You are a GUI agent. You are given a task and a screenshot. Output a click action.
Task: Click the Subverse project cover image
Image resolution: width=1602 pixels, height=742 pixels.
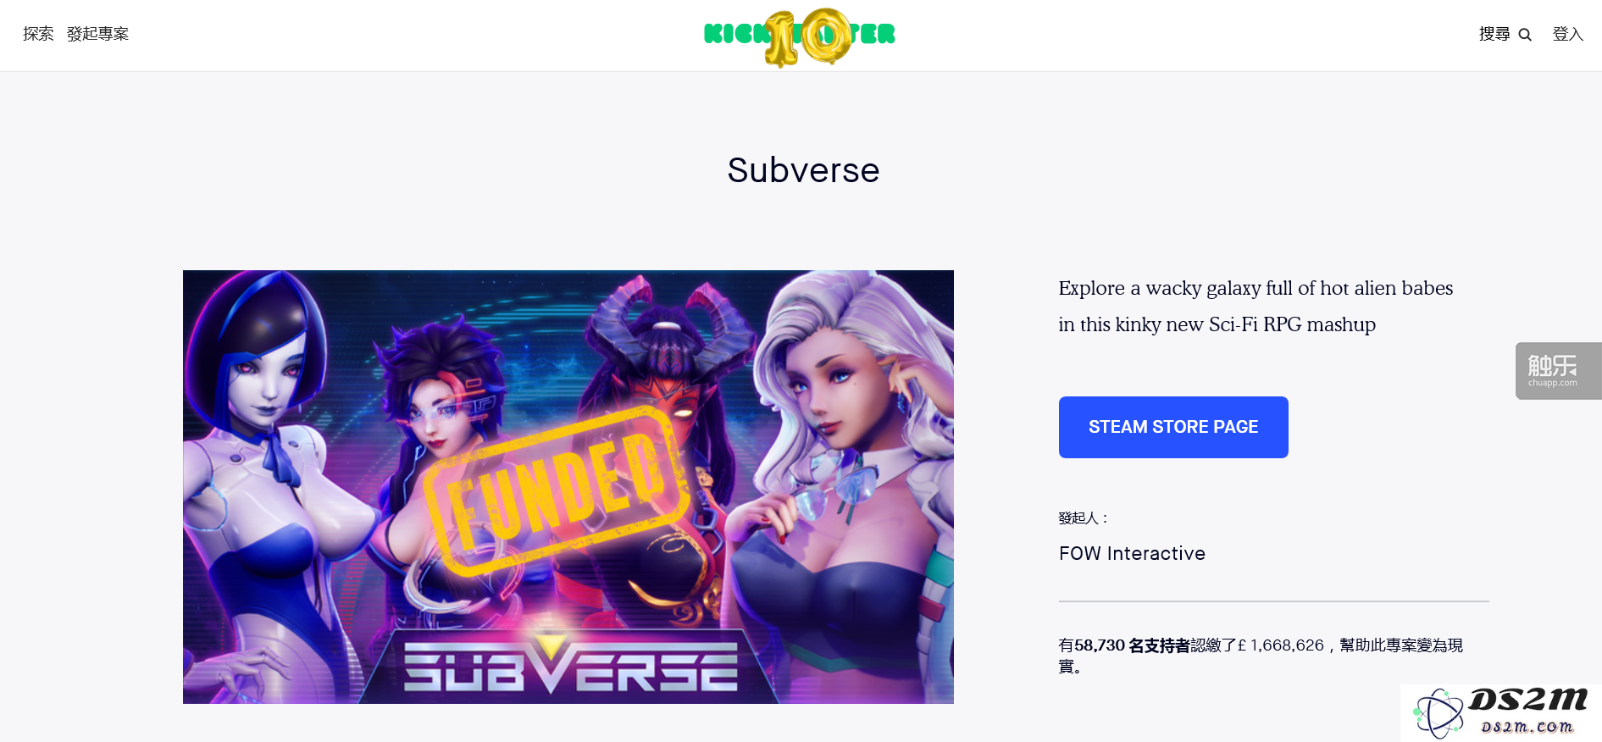point(568,487)
